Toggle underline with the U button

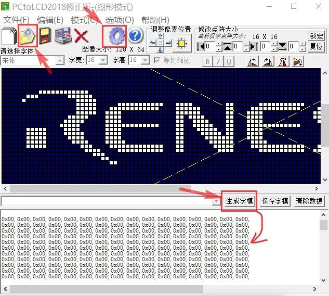point(229,61)
